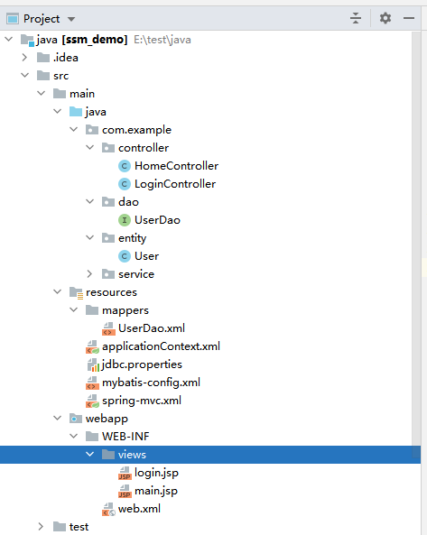Click the spring-mvc.xml Spring config icon
The width and height of the screenshot is (427, 535).
click(x=92, y=401)
